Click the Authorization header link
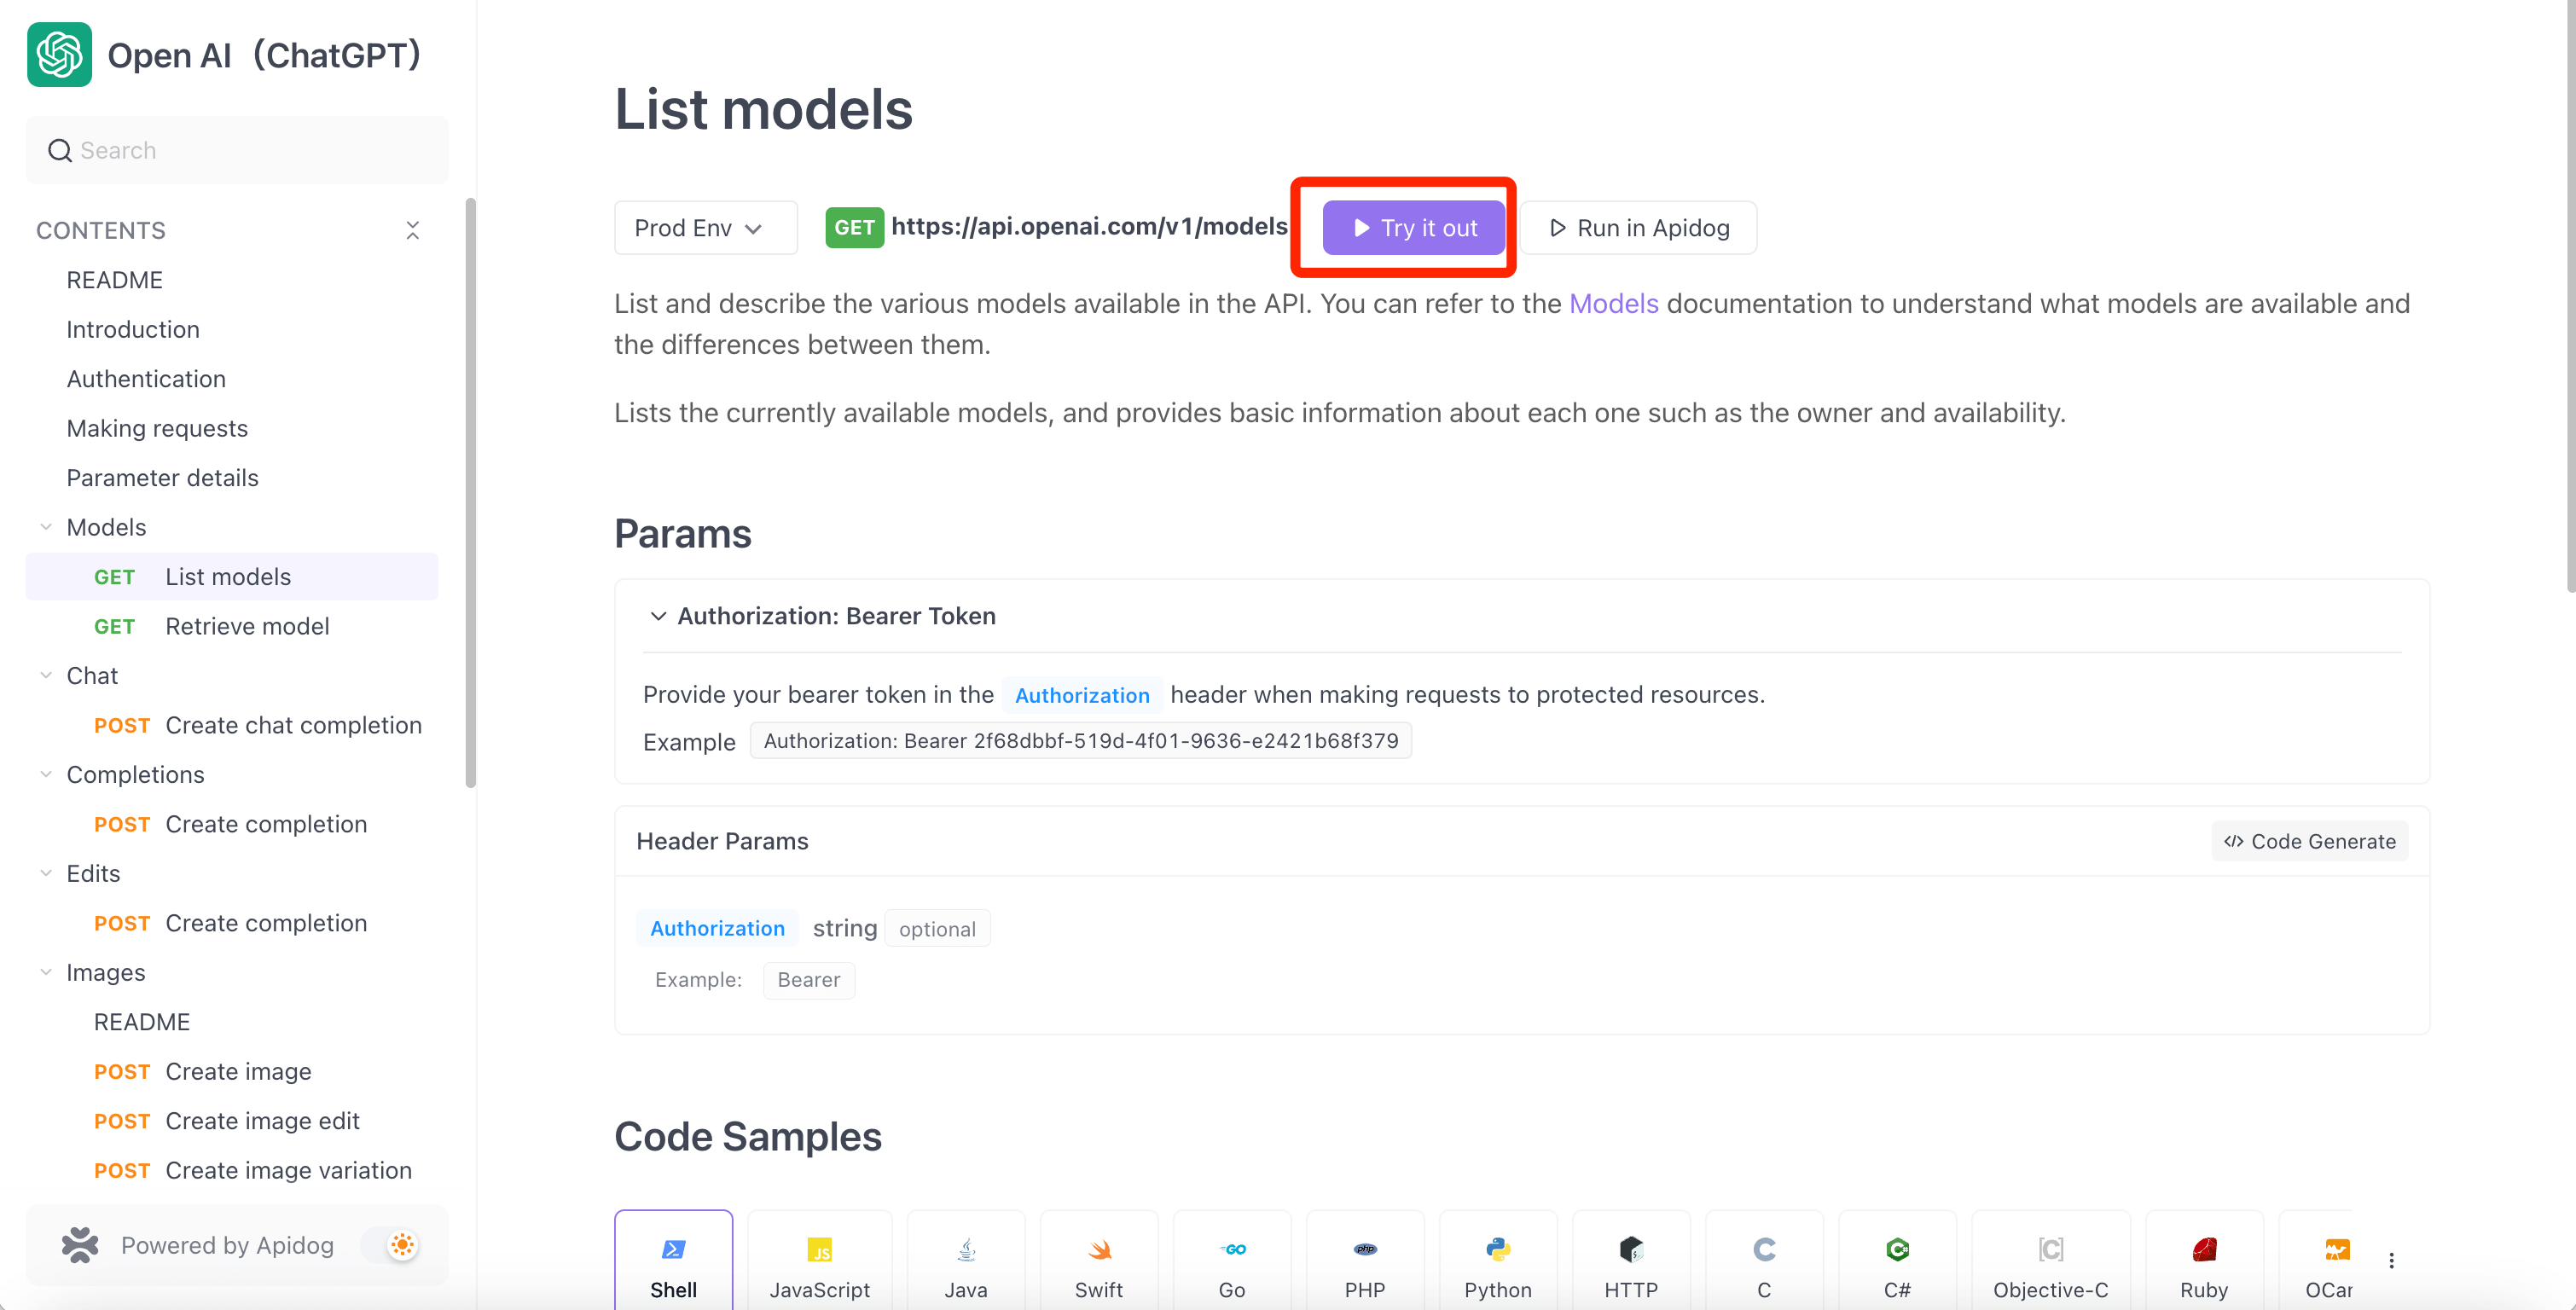The height and width of the screenshot is (1310, 2576). tap(1082, 693)
